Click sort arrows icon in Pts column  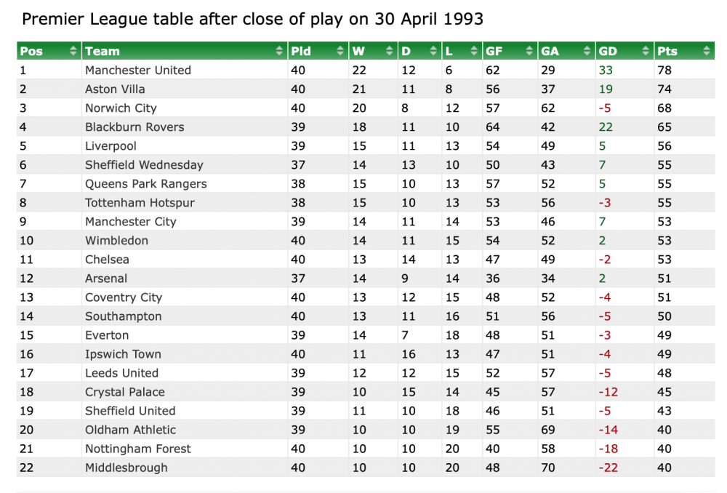point(706,51)
